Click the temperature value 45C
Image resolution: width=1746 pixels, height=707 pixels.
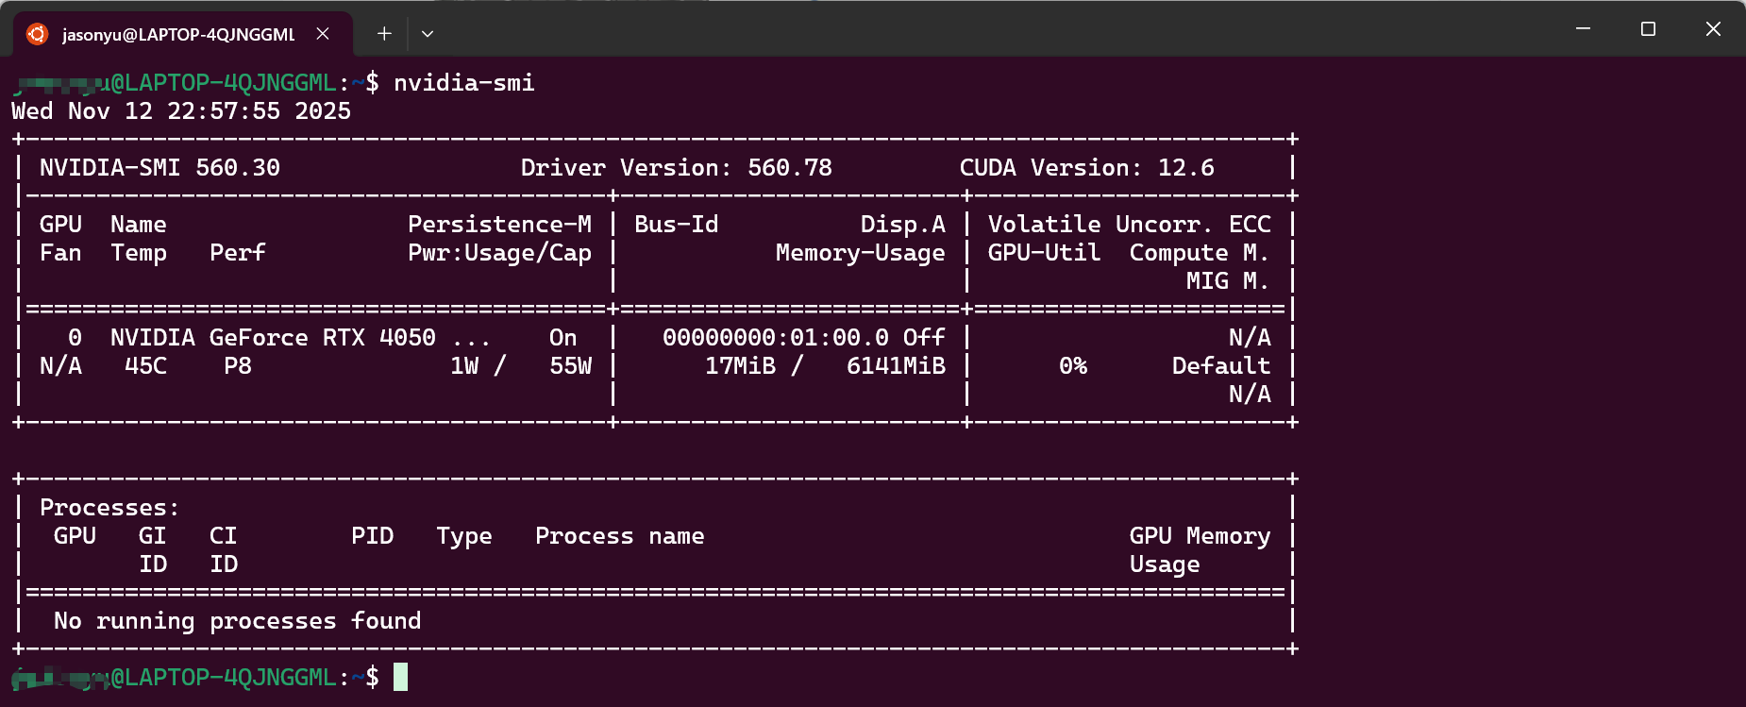tap(146, 366)
